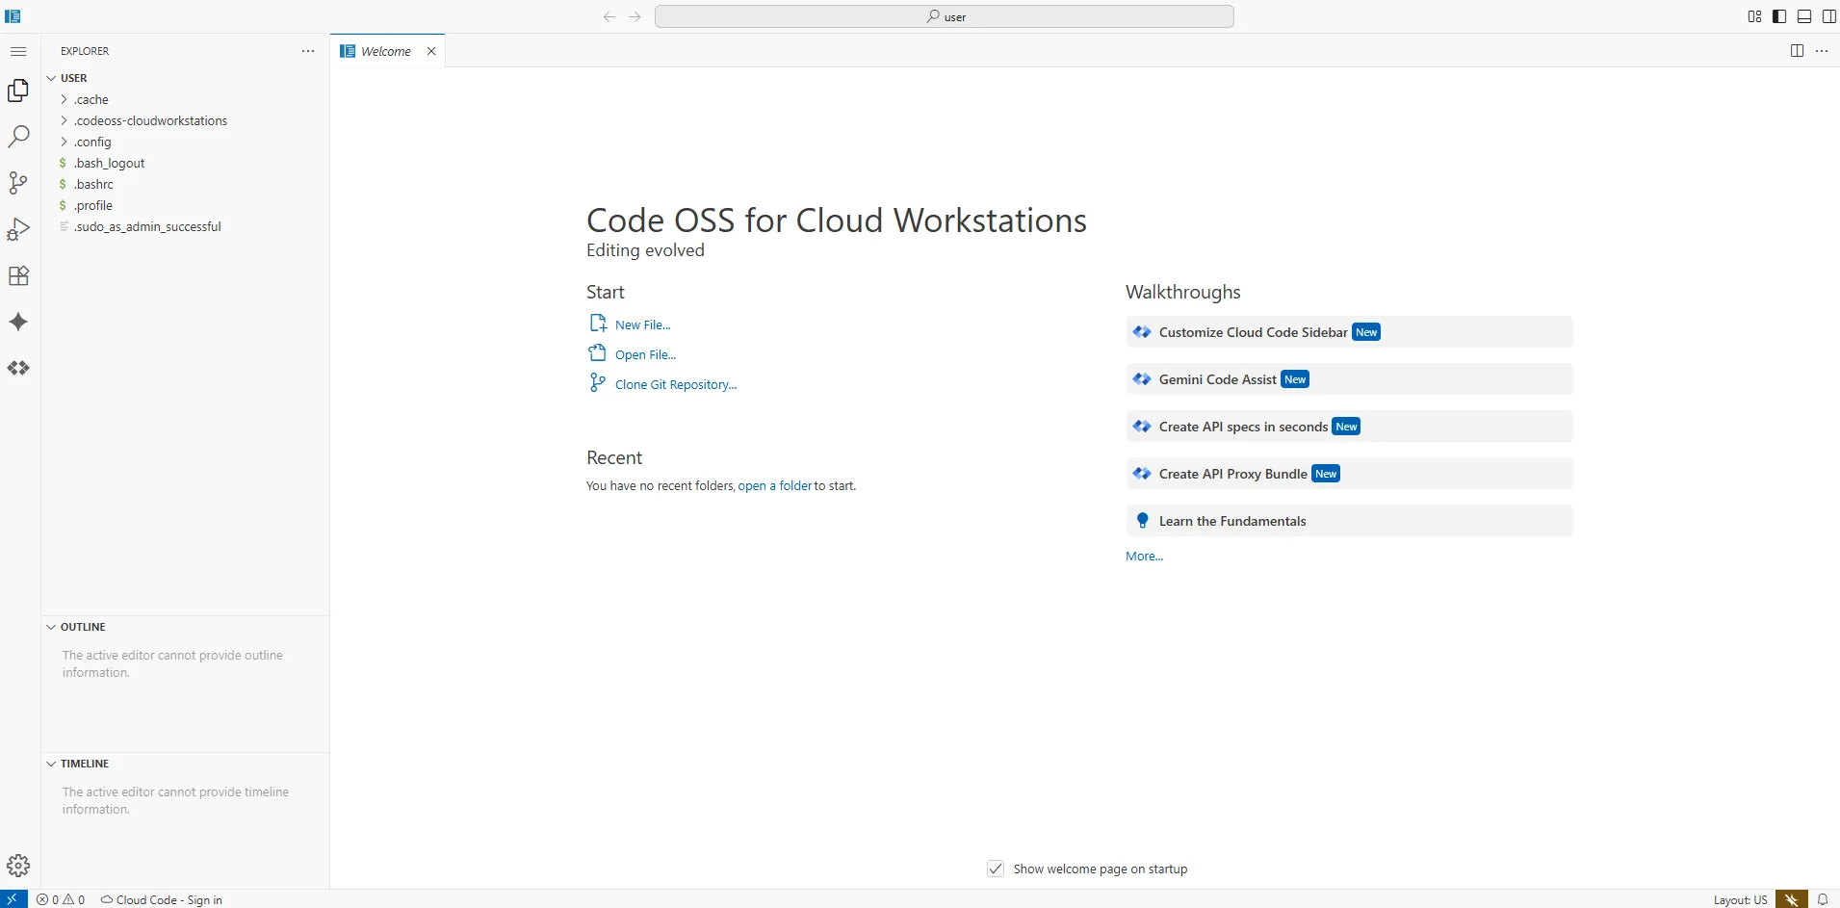Expand the .config folder
This screenshot has width=1840, height=908.
click(185, 142)
